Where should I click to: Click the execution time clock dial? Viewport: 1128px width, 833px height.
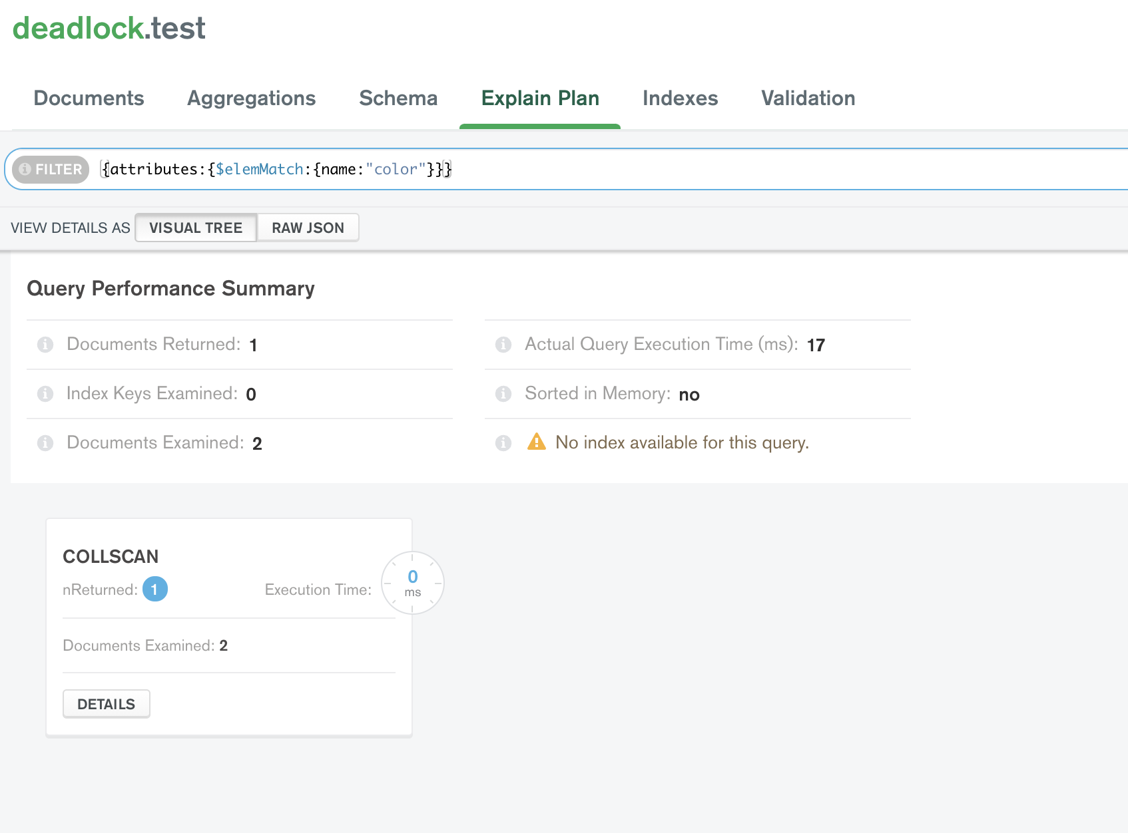[412, 583]
